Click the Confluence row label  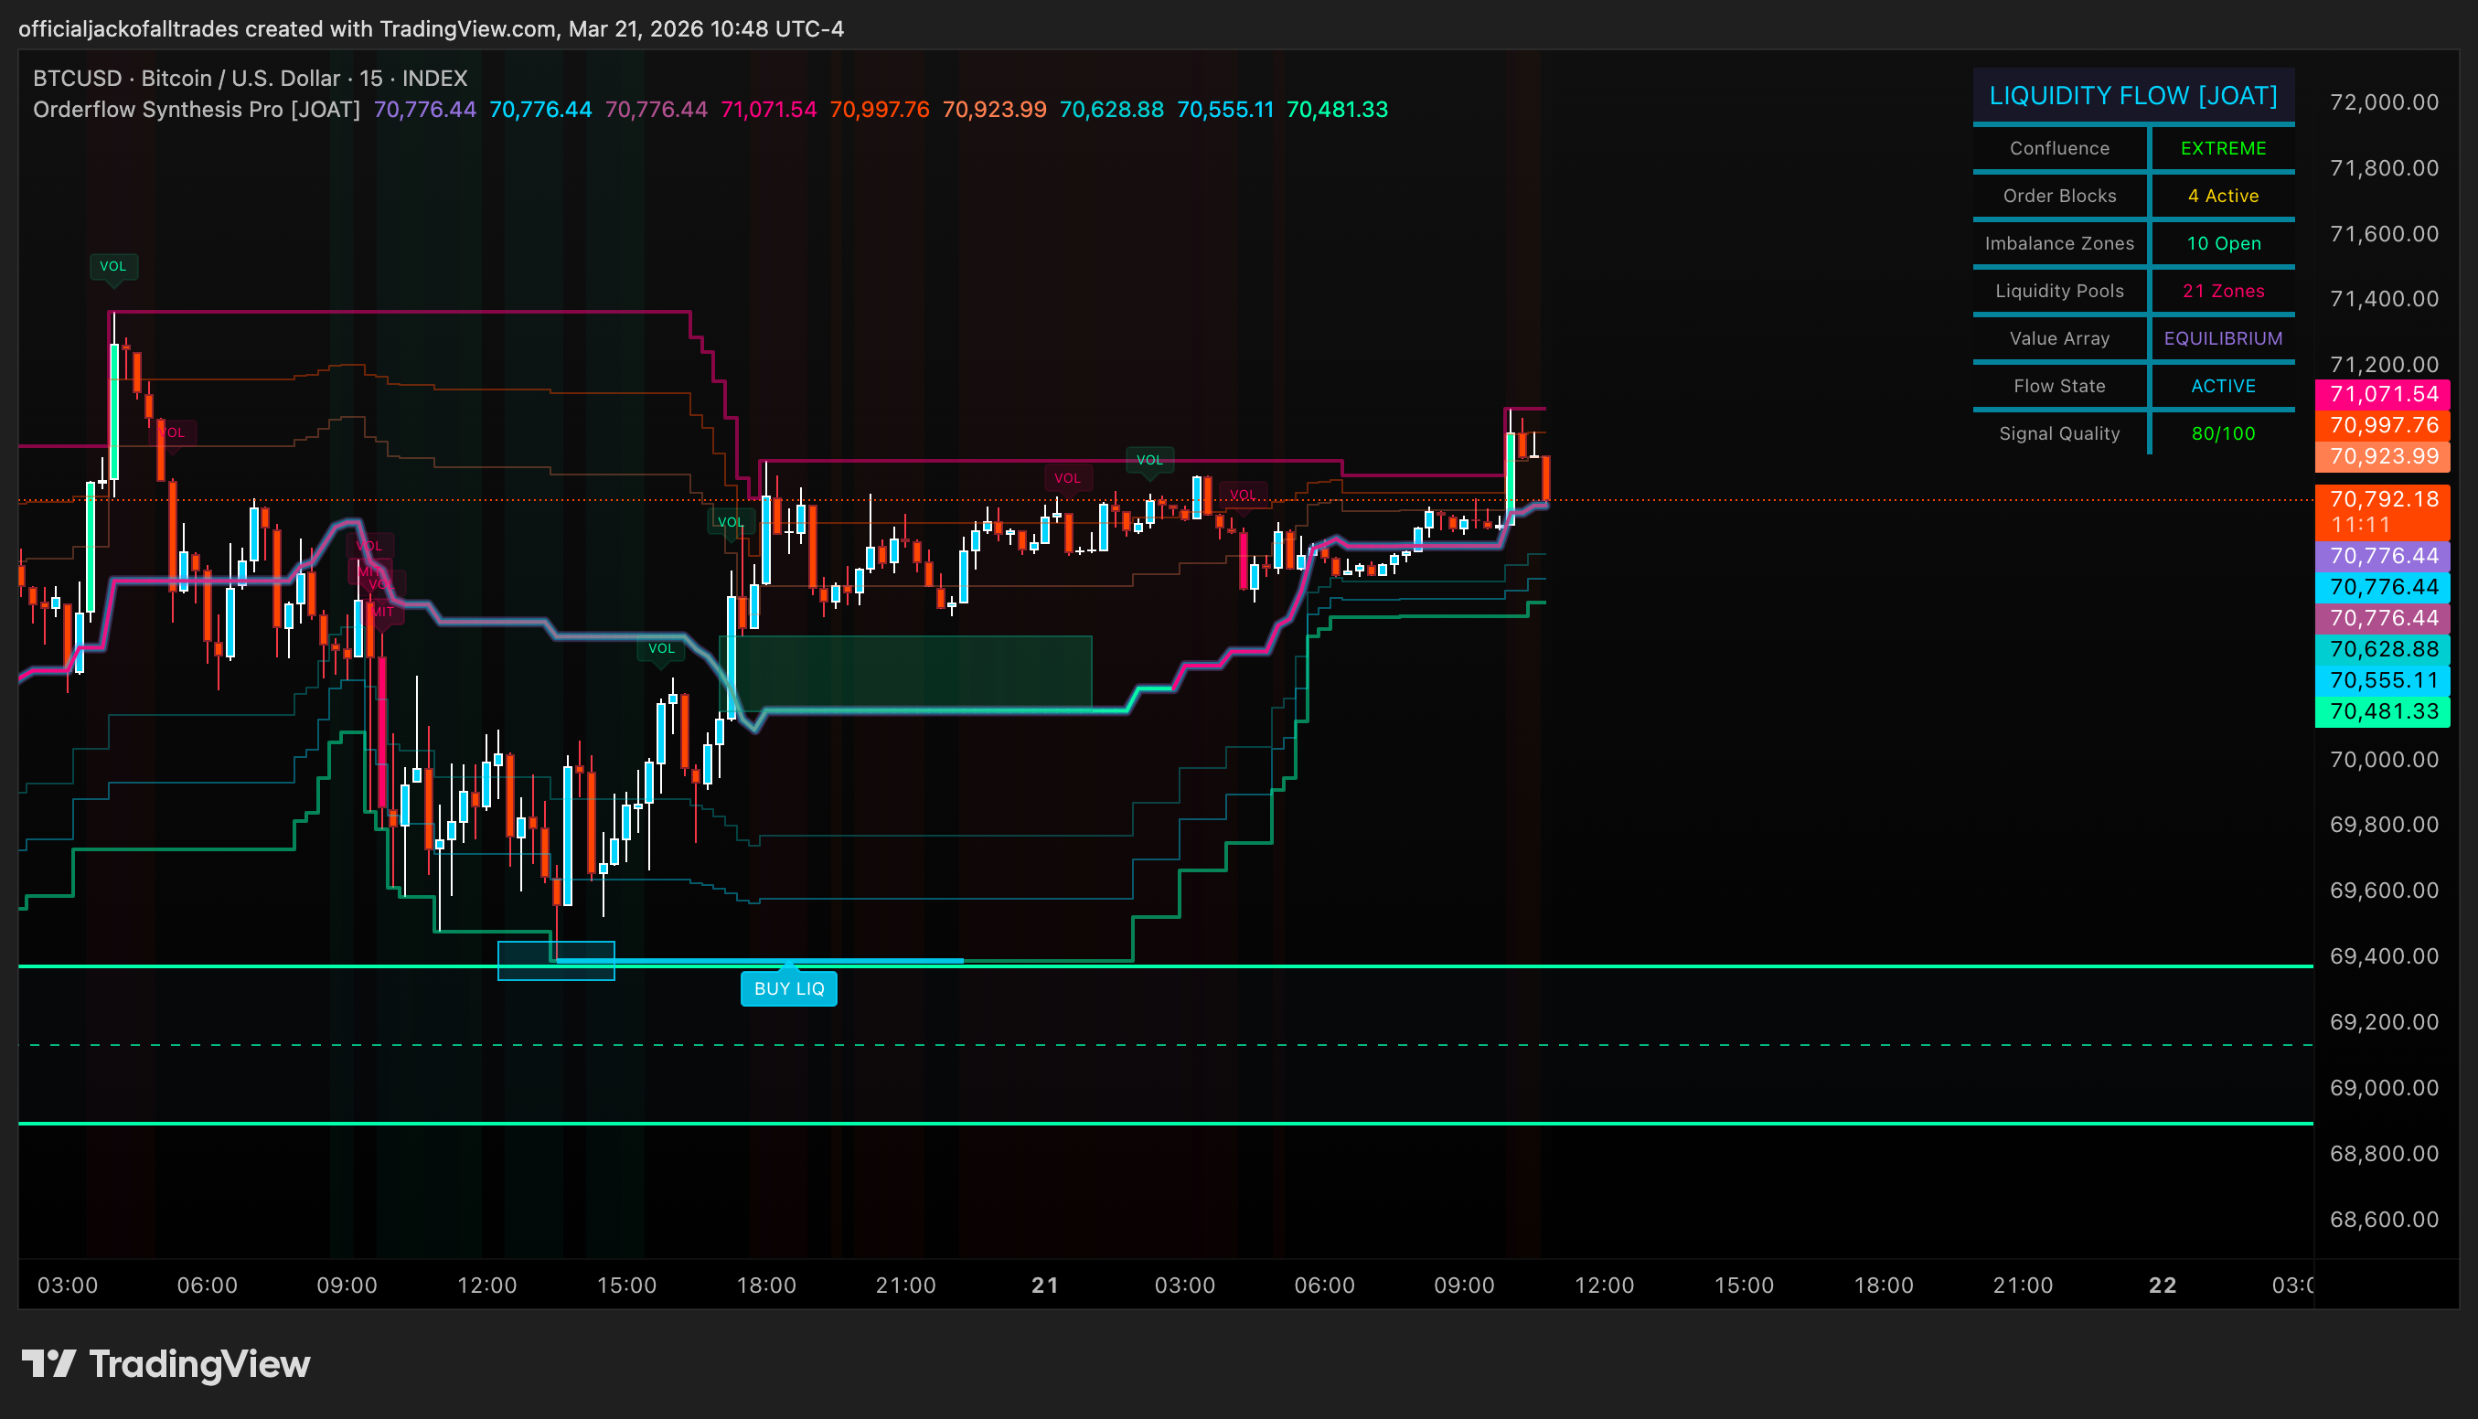coord(2059,148)
